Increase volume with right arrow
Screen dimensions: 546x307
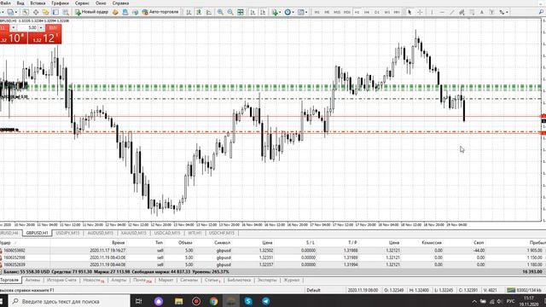click(x=41, y=27)
